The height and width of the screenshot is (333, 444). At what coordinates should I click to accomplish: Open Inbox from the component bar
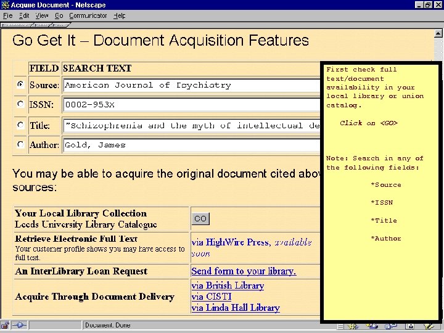pos(371,327)
